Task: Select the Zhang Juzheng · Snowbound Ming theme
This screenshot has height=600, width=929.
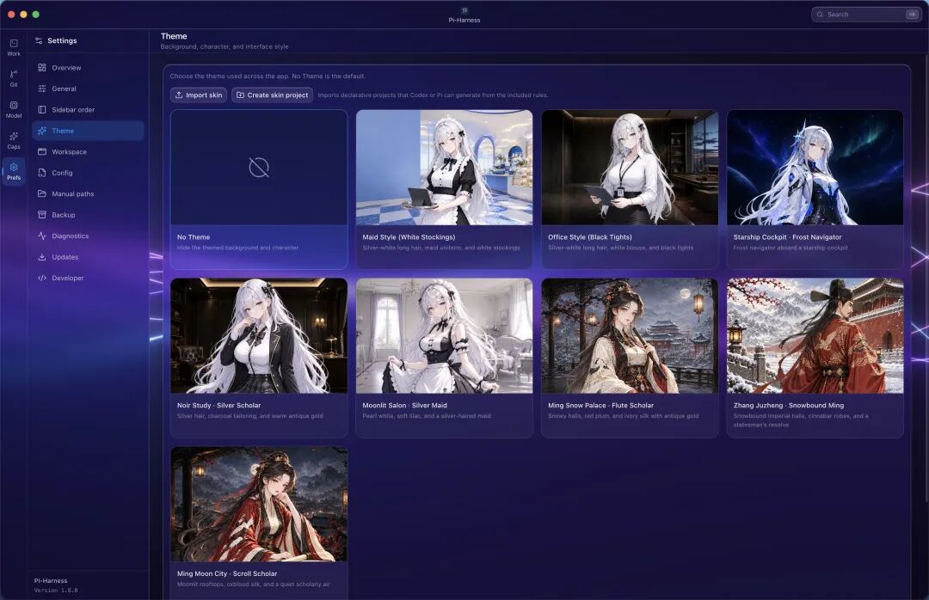Action: coord(815,358)
